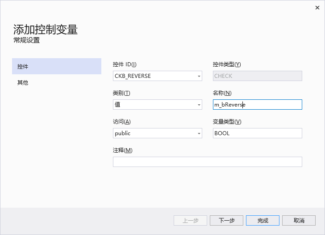The height and width of the screenshot is (235, 325).
Task: Click the 名称(N) label
Action: click(222, 93)
